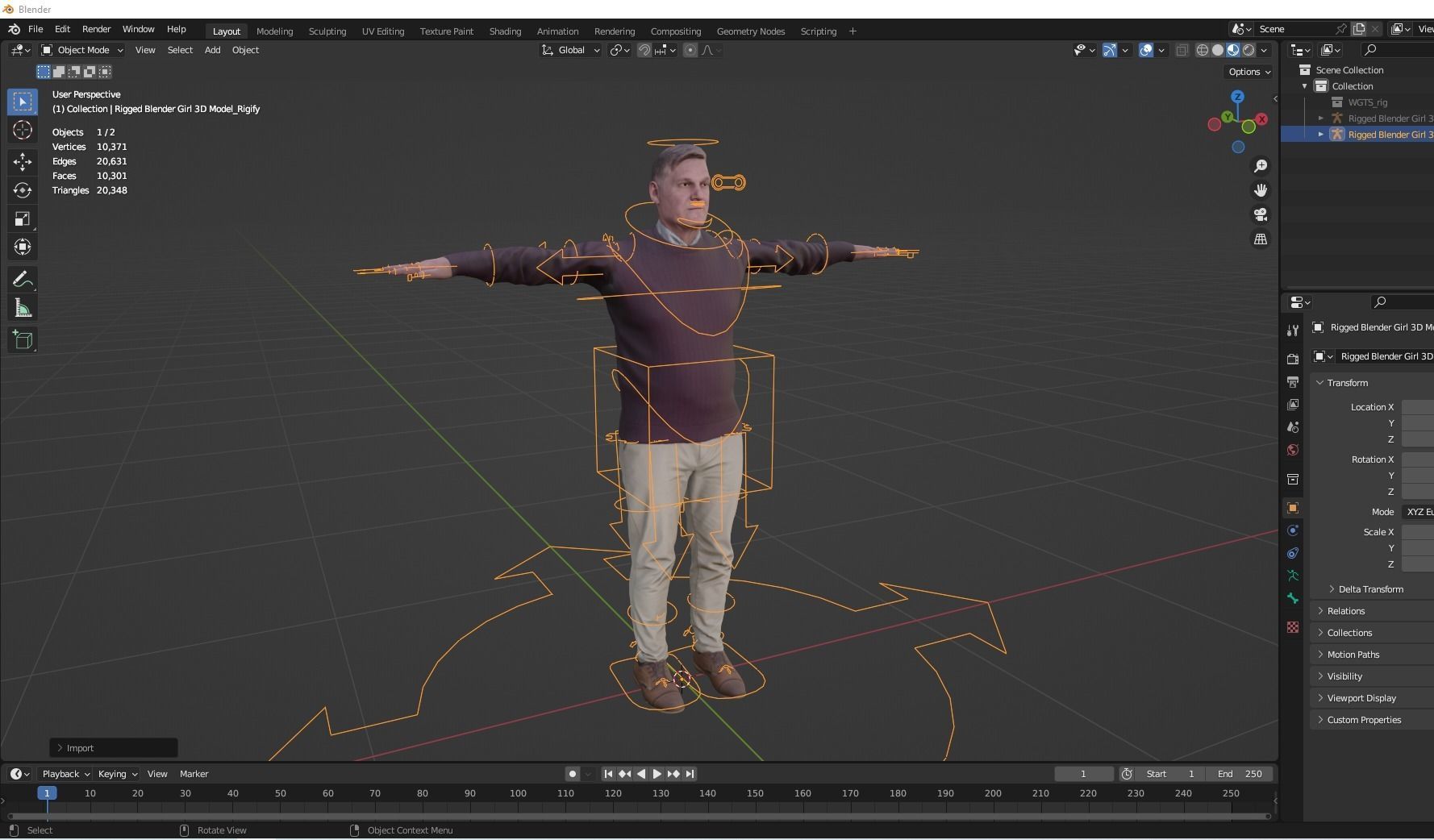Toggle X-Ray mode in the viewport
The image size is (1434, 840).
[x=1182, y=50]
